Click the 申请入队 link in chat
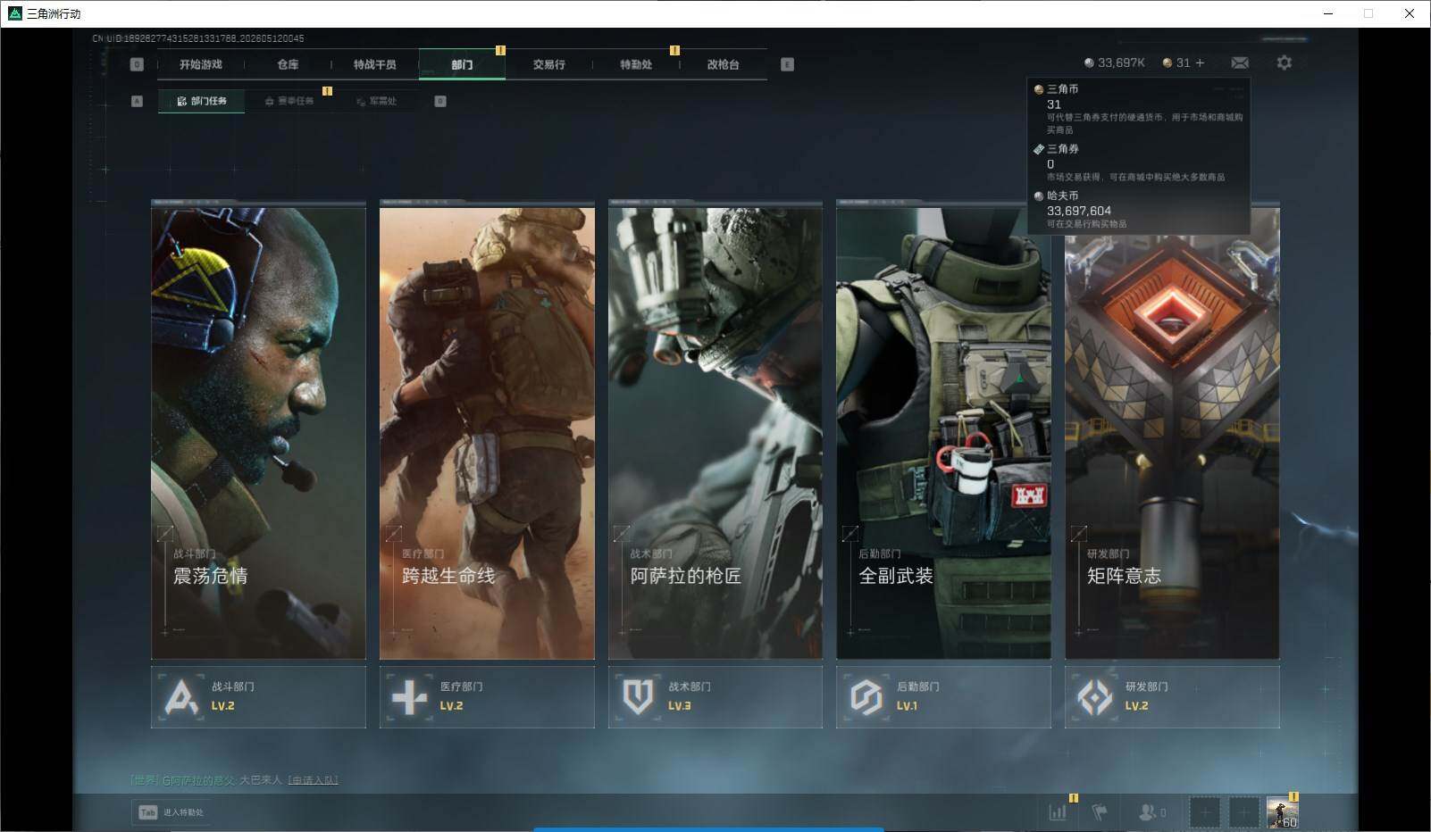 [x=313, y=780]
